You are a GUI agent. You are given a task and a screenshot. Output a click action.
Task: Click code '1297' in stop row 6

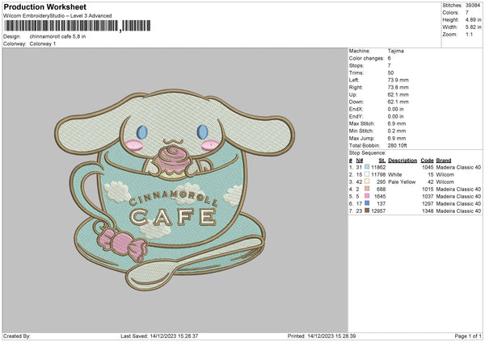coord(428,204)
